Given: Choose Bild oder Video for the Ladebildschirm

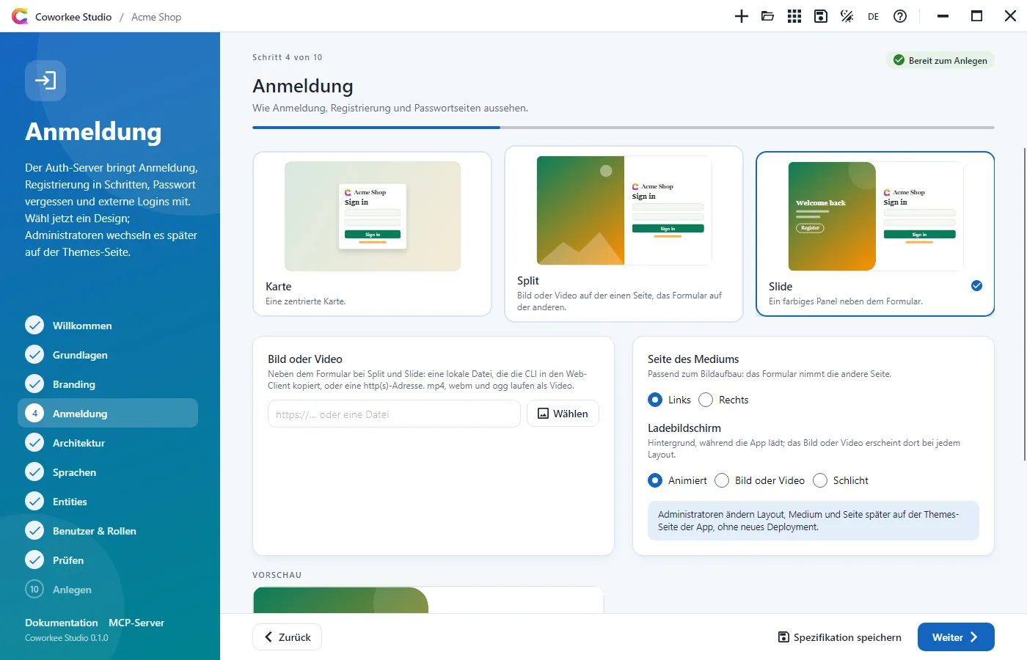Looking at the screenshot, I should [722, 480].
